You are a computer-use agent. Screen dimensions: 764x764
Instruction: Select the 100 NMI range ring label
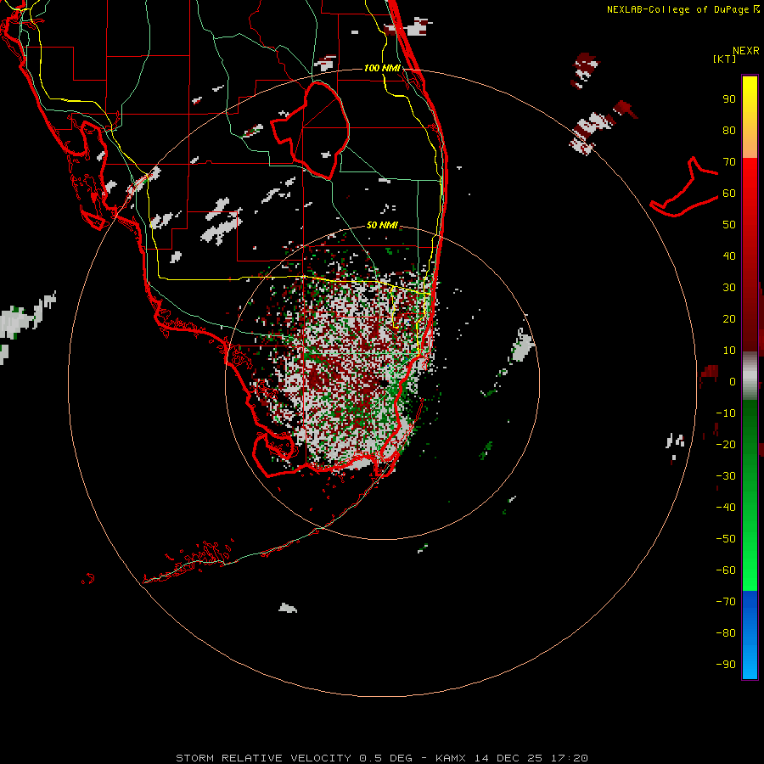coord(382,68)
